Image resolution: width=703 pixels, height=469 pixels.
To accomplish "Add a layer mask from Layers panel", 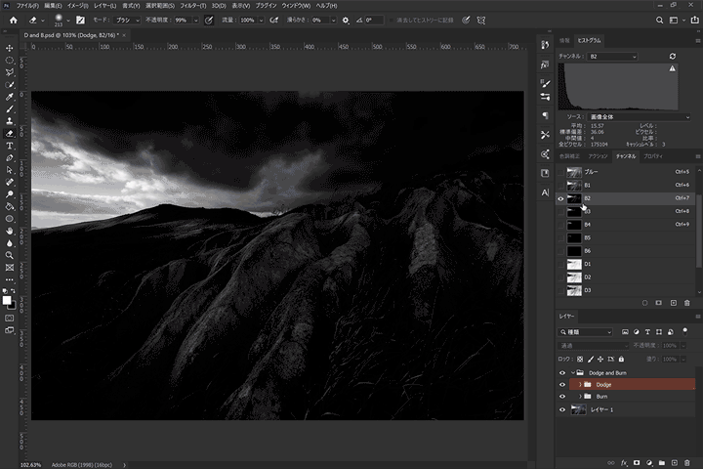I will click(x=636, y=461).
